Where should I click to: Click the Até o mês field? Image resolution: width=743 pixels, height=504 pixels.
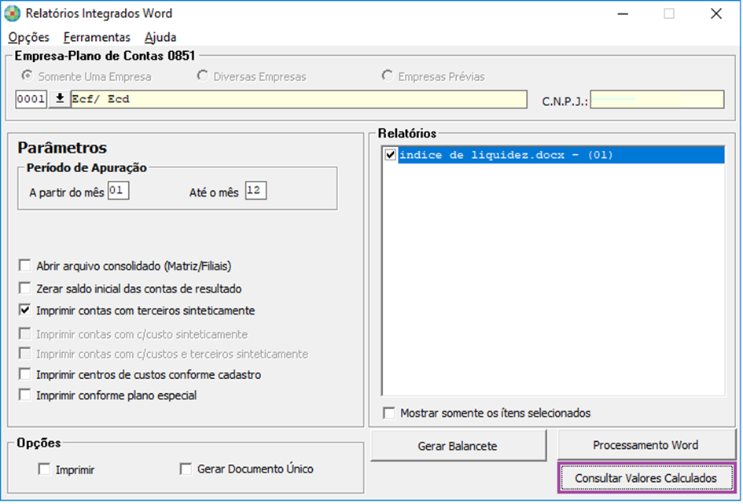tap(256, 190)
